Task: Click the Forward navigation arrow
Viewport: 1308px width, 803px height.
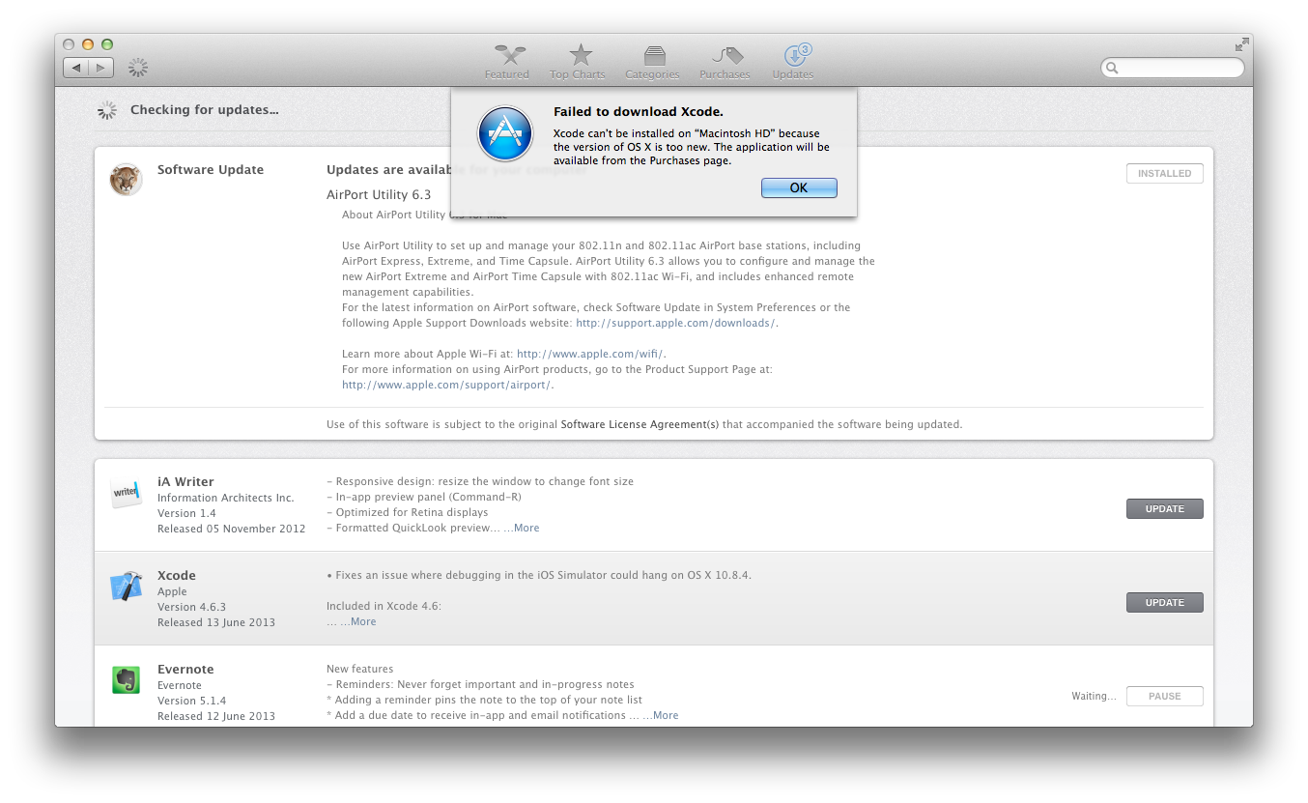Action: pos(101,68)
